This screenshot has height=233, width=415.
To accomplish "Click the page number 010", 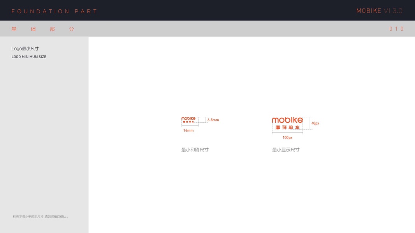I will click(x=396, y=29).
